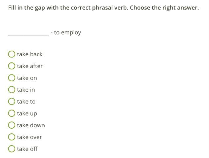Click the 'take up' answer label text
209x158 pixels.
[x=27, y=113]
